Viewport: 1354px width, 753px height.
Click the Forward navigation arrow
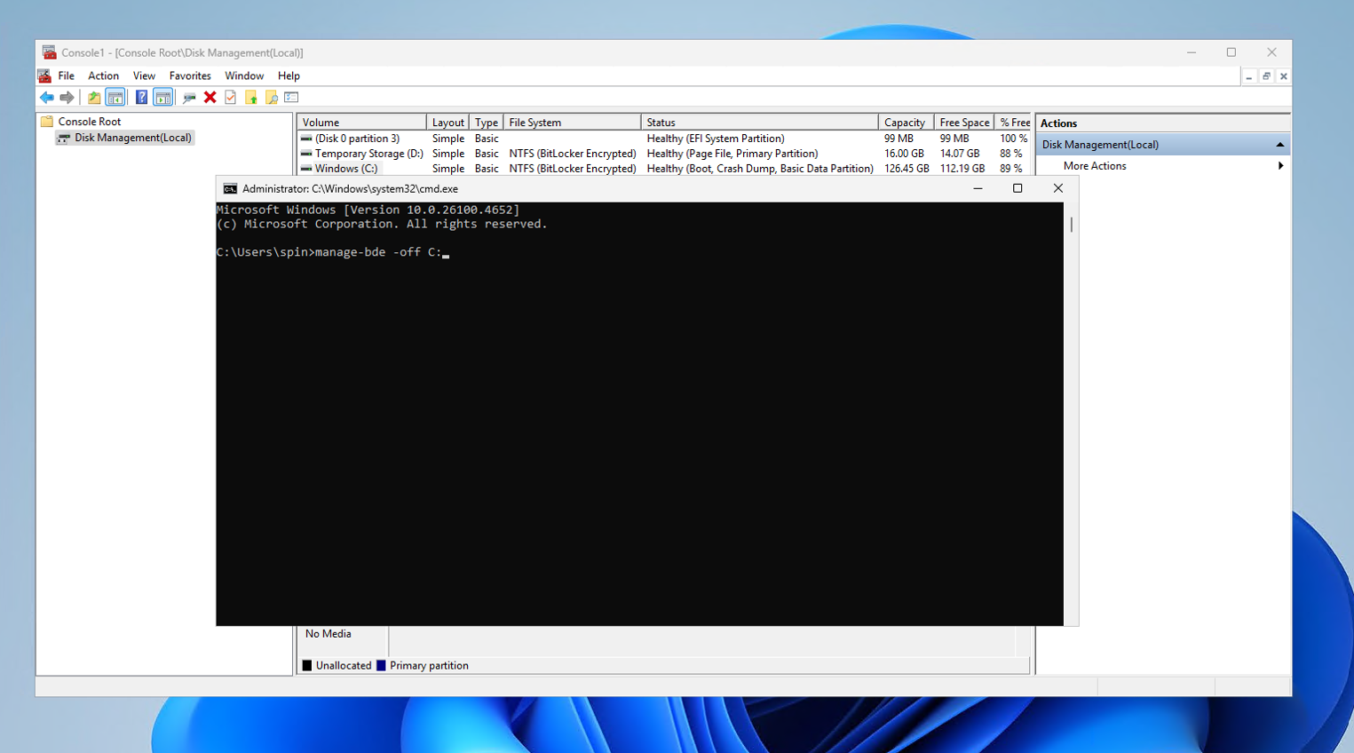(x=68, y=98)
